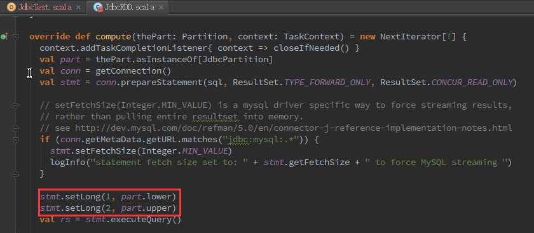Viewport: 534px width, 233px height.
Task: Click executeQuery() call
Action: [x=146, y=220]
